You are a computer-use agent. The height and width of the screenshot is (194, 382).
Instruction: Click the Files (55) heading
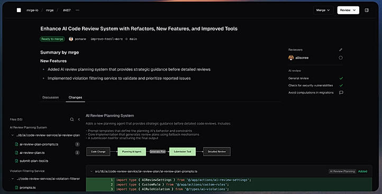coord(16,120)
